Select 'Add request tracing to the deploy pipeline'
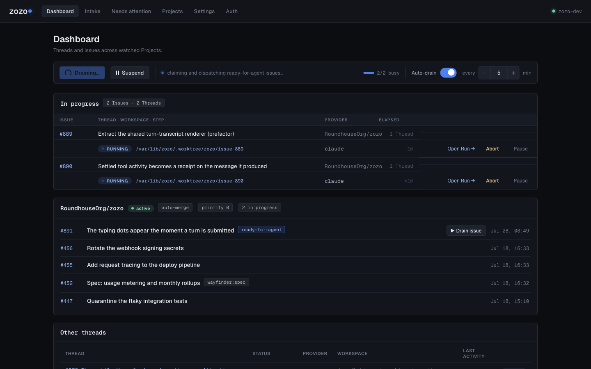This screenshot has width=591, height=369. (x=143, y=265)
